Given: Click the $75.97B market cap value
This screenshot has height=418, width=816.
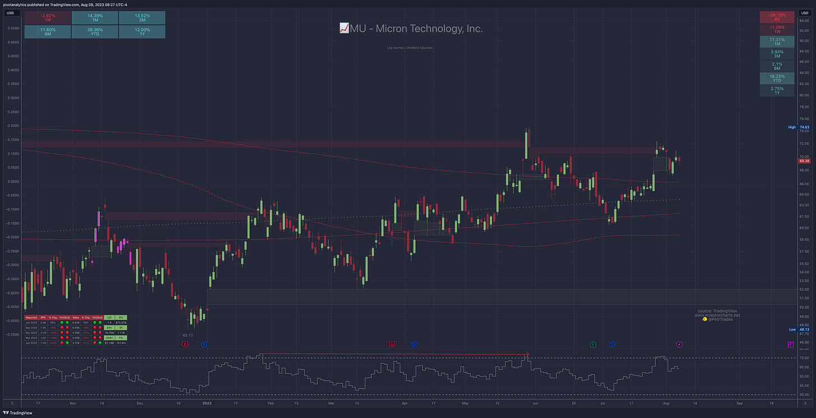Looking at the screenshot, I should [x=121, y=322].
